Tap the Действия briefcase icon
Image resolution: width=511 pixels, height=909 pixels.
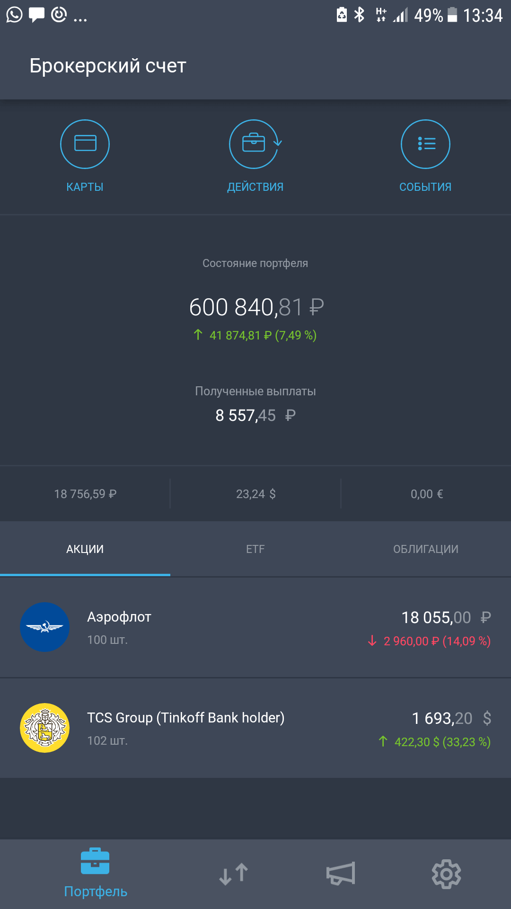tap(255, 144)
